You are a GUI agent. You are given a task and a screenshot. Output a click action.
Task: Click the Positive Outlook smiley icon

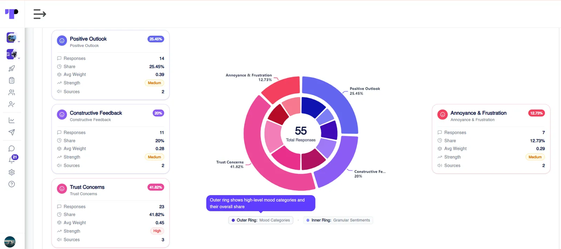click(62, 41)
